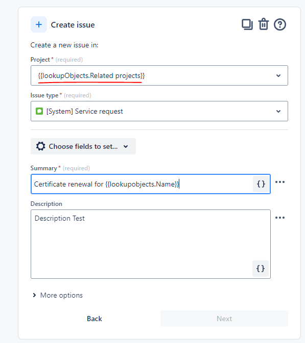Insert smart value in the Summary field
The height and width of the screenshot is (343, 305).
(x=261, y=184)
